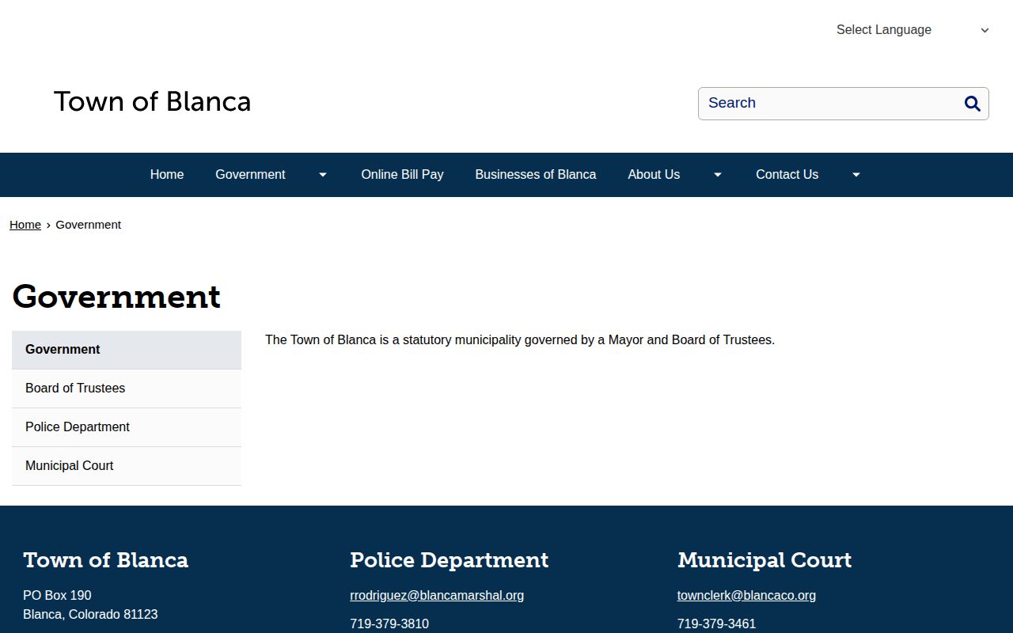Open Government in the navigation bar

point(250,175)
